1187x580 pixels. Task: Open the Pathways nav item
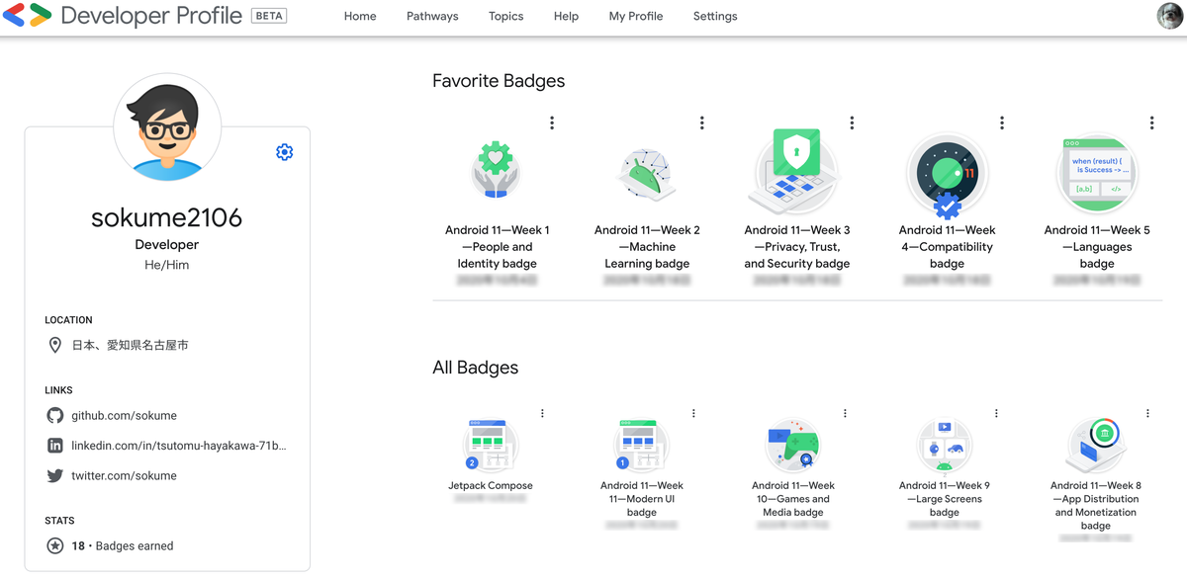pyautogui.click(x=432, y=17)
